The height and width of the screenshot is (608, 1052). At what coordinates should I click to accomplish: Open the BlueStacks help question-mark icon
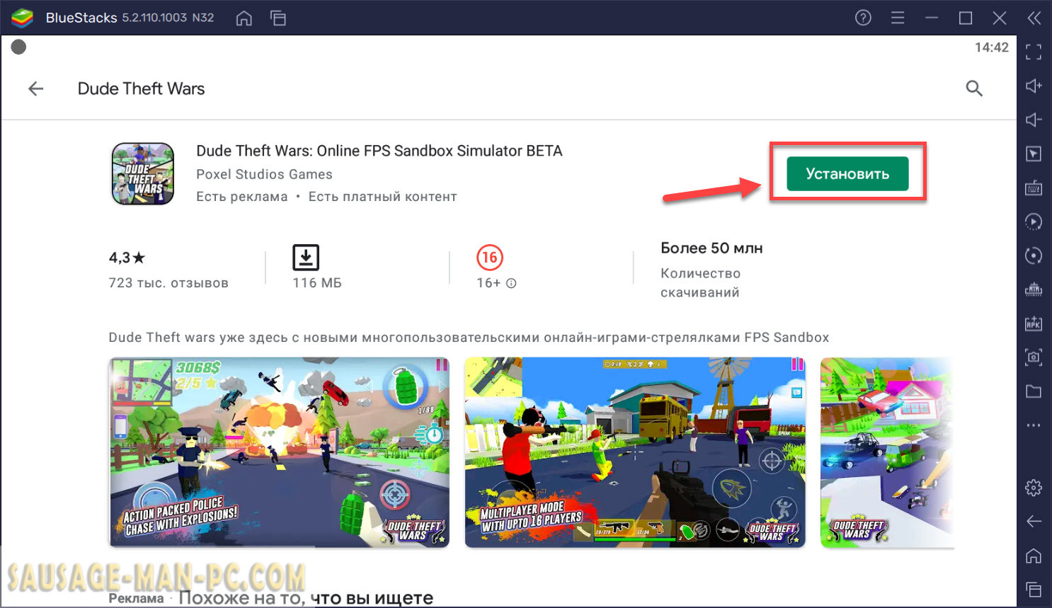(863, 18)
